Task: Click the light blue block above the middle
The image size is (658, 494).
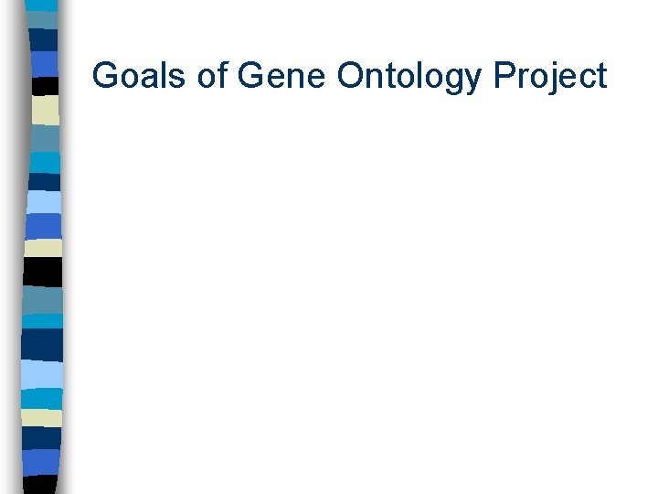Action: (43, 201)
